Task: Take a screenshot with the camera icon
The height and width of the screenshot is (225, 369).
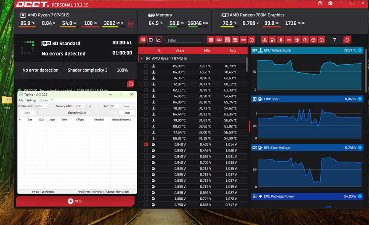Action: [330, 3]
